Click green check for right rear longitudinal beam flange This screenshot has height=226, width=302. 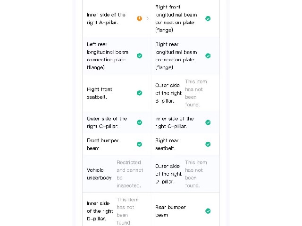pos(208,56)
